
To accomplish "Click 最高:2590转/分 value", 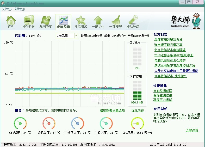I will [x=91, y=36].
